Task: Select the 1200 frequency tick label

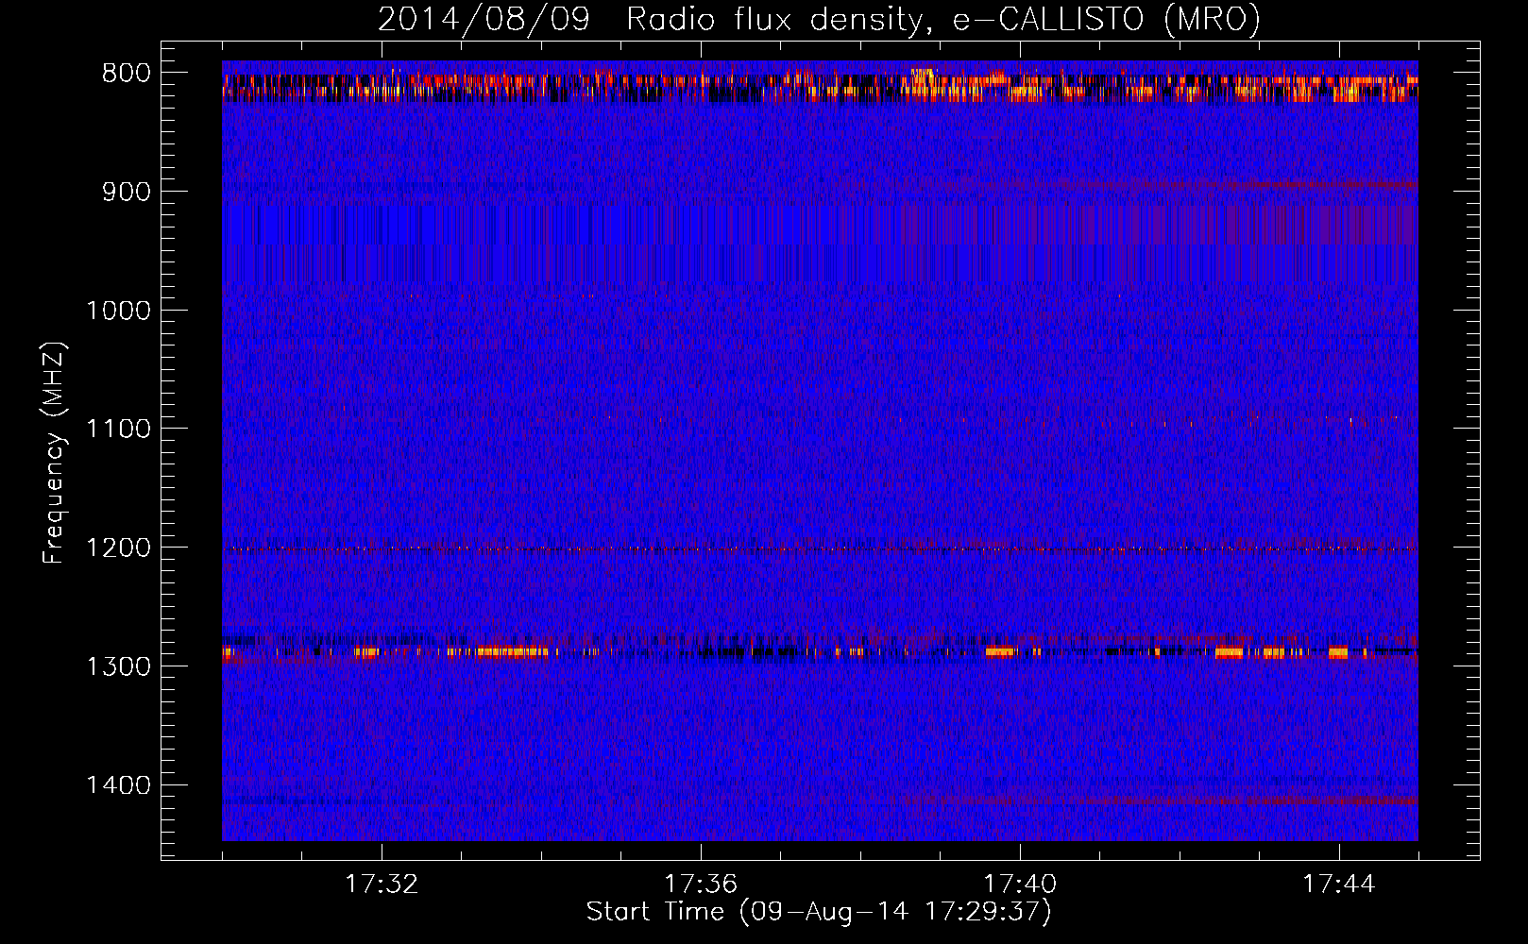Action: [119, 548]
